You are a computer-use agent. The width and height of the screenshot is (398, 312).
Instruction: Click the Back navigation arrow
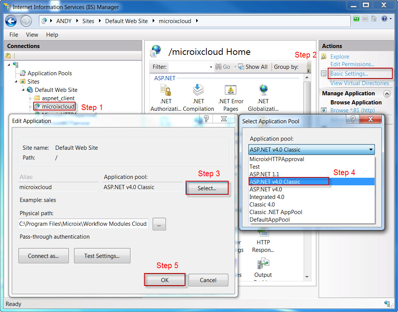pos(11,21)
